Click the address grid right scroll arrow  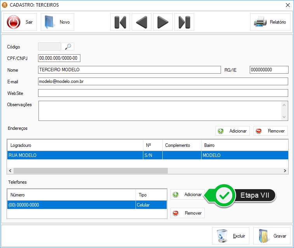(x=285, y=170)
